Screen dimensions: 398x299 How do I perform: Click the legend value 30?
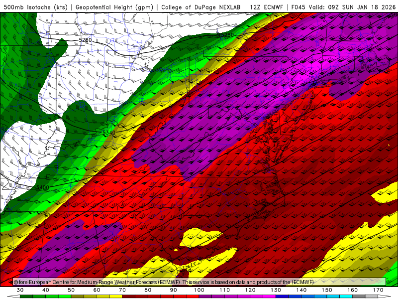pos(20,290)
